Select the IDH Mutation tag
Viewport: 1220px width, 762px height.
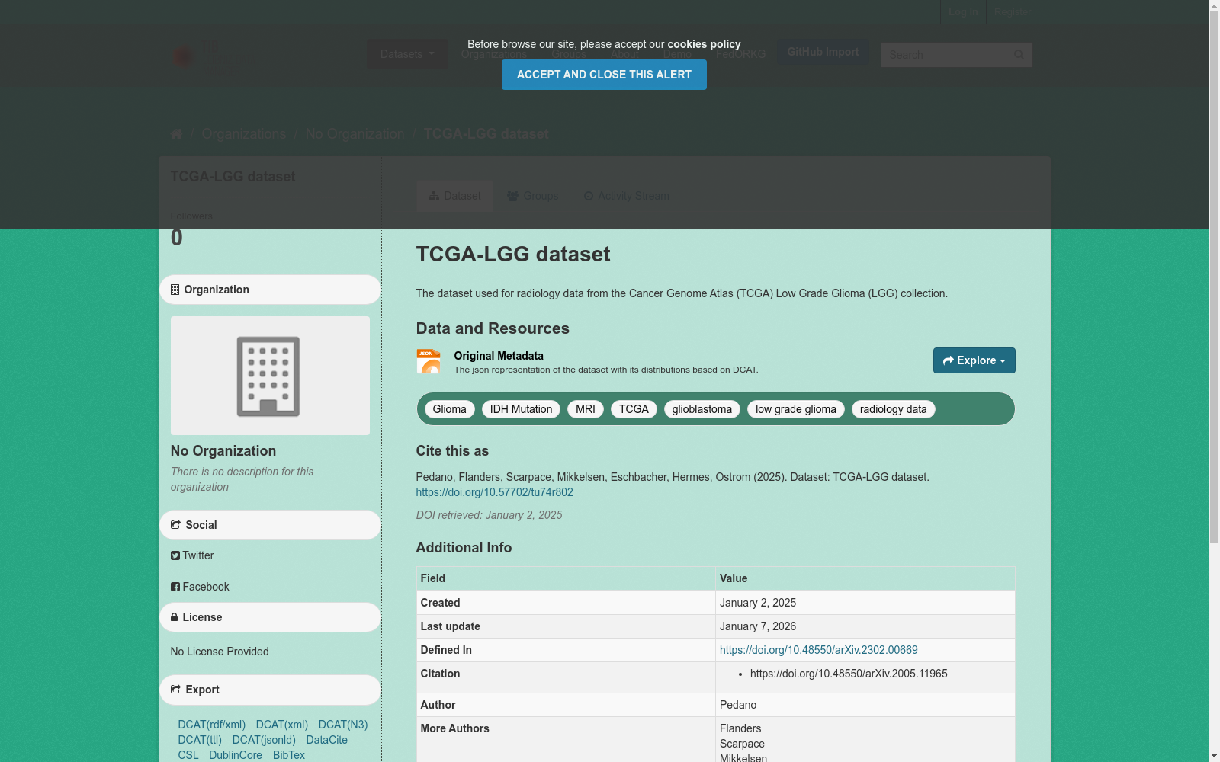(521, 409)
